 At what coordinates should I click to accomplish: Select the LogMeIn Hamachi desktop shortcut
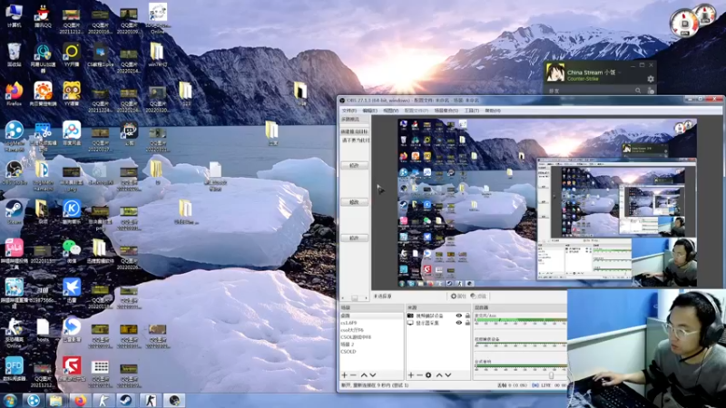[14, 136]
